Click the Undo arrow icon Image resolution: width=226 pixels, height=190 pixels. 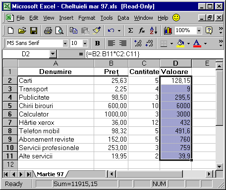(x=111, y=31)
